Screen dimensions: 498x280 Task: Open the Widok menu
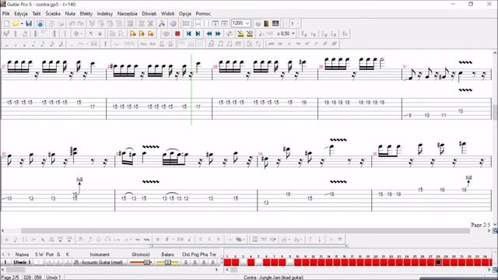click(x=168, y=14)
